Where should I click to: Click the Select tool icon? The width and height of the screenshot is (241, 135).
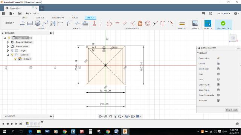207,23
